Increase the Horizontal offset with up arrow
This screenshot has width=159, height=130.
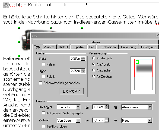click(x=106, y=106)
